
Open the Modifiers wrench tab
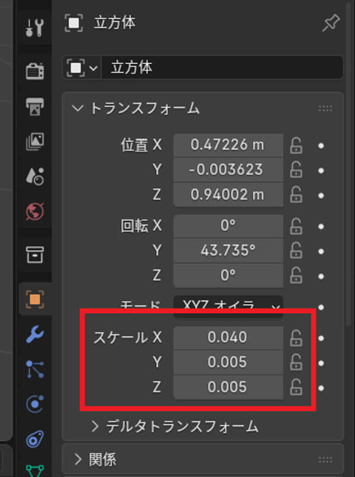coord(35,334)
